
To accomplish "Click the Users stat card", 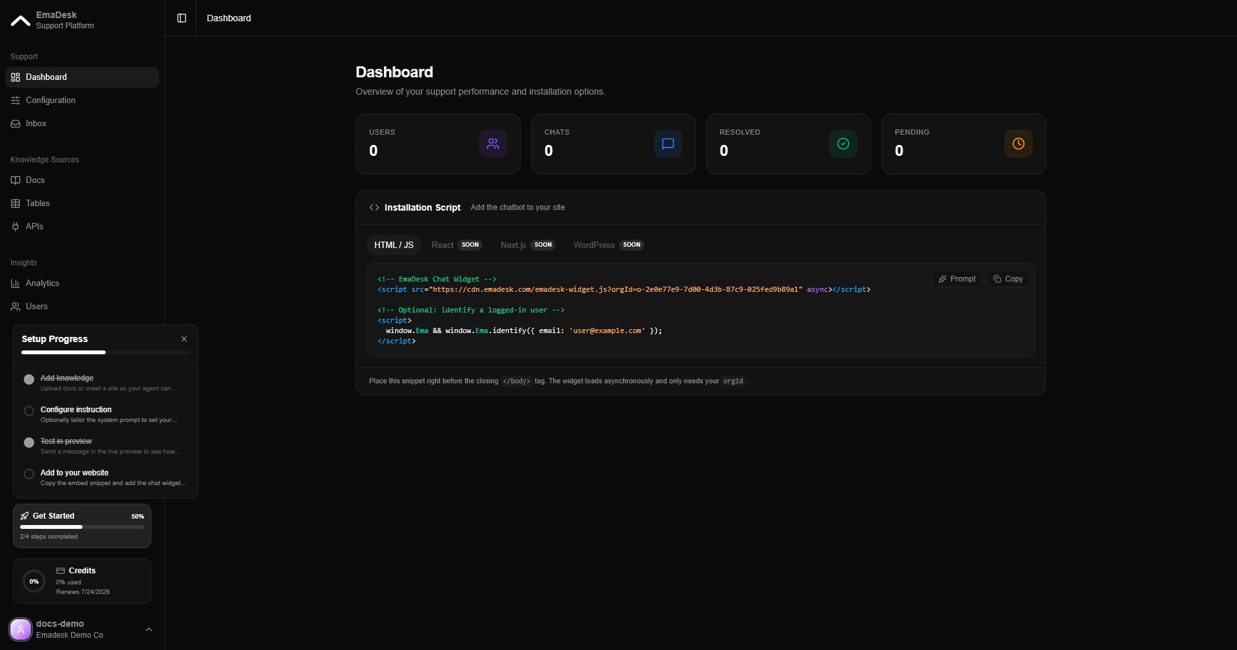I will tap(438, 144).
